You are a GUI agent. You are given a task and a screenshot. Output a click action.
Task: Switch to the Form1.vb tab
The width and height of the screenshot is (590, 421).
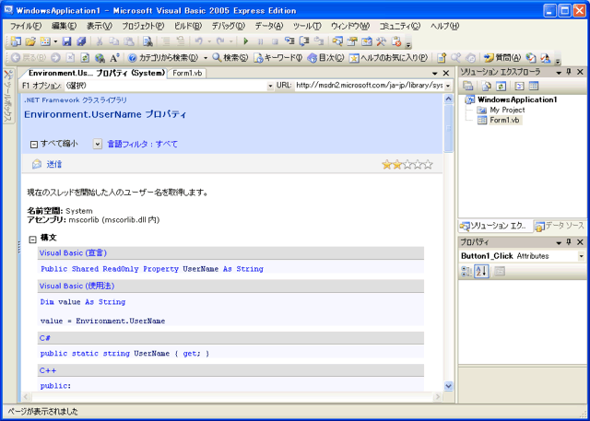[x=187, y=72]
